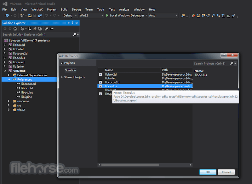
Task: Click the Preview Selected Items dash icon
Action: tap(52, 29)
